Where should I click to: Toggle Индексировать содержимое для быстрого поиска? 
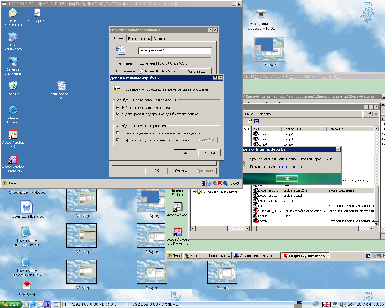click(x=118, y=114)
